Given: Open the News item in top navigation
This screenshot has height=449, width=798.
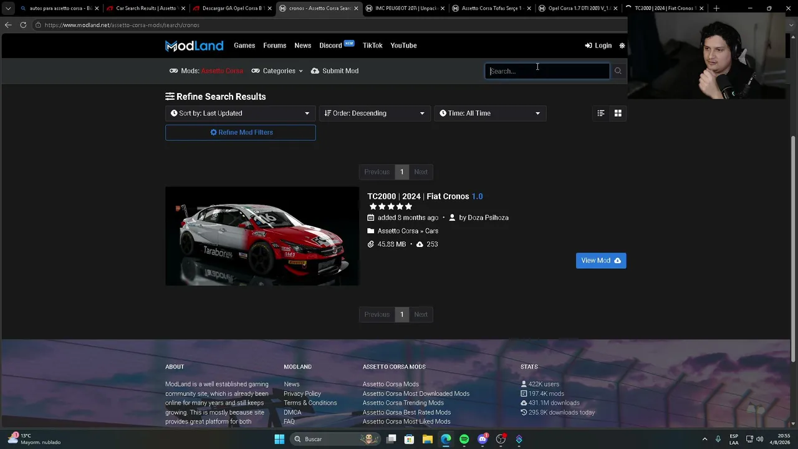Looking at the screenshot, I should point(302,46).
